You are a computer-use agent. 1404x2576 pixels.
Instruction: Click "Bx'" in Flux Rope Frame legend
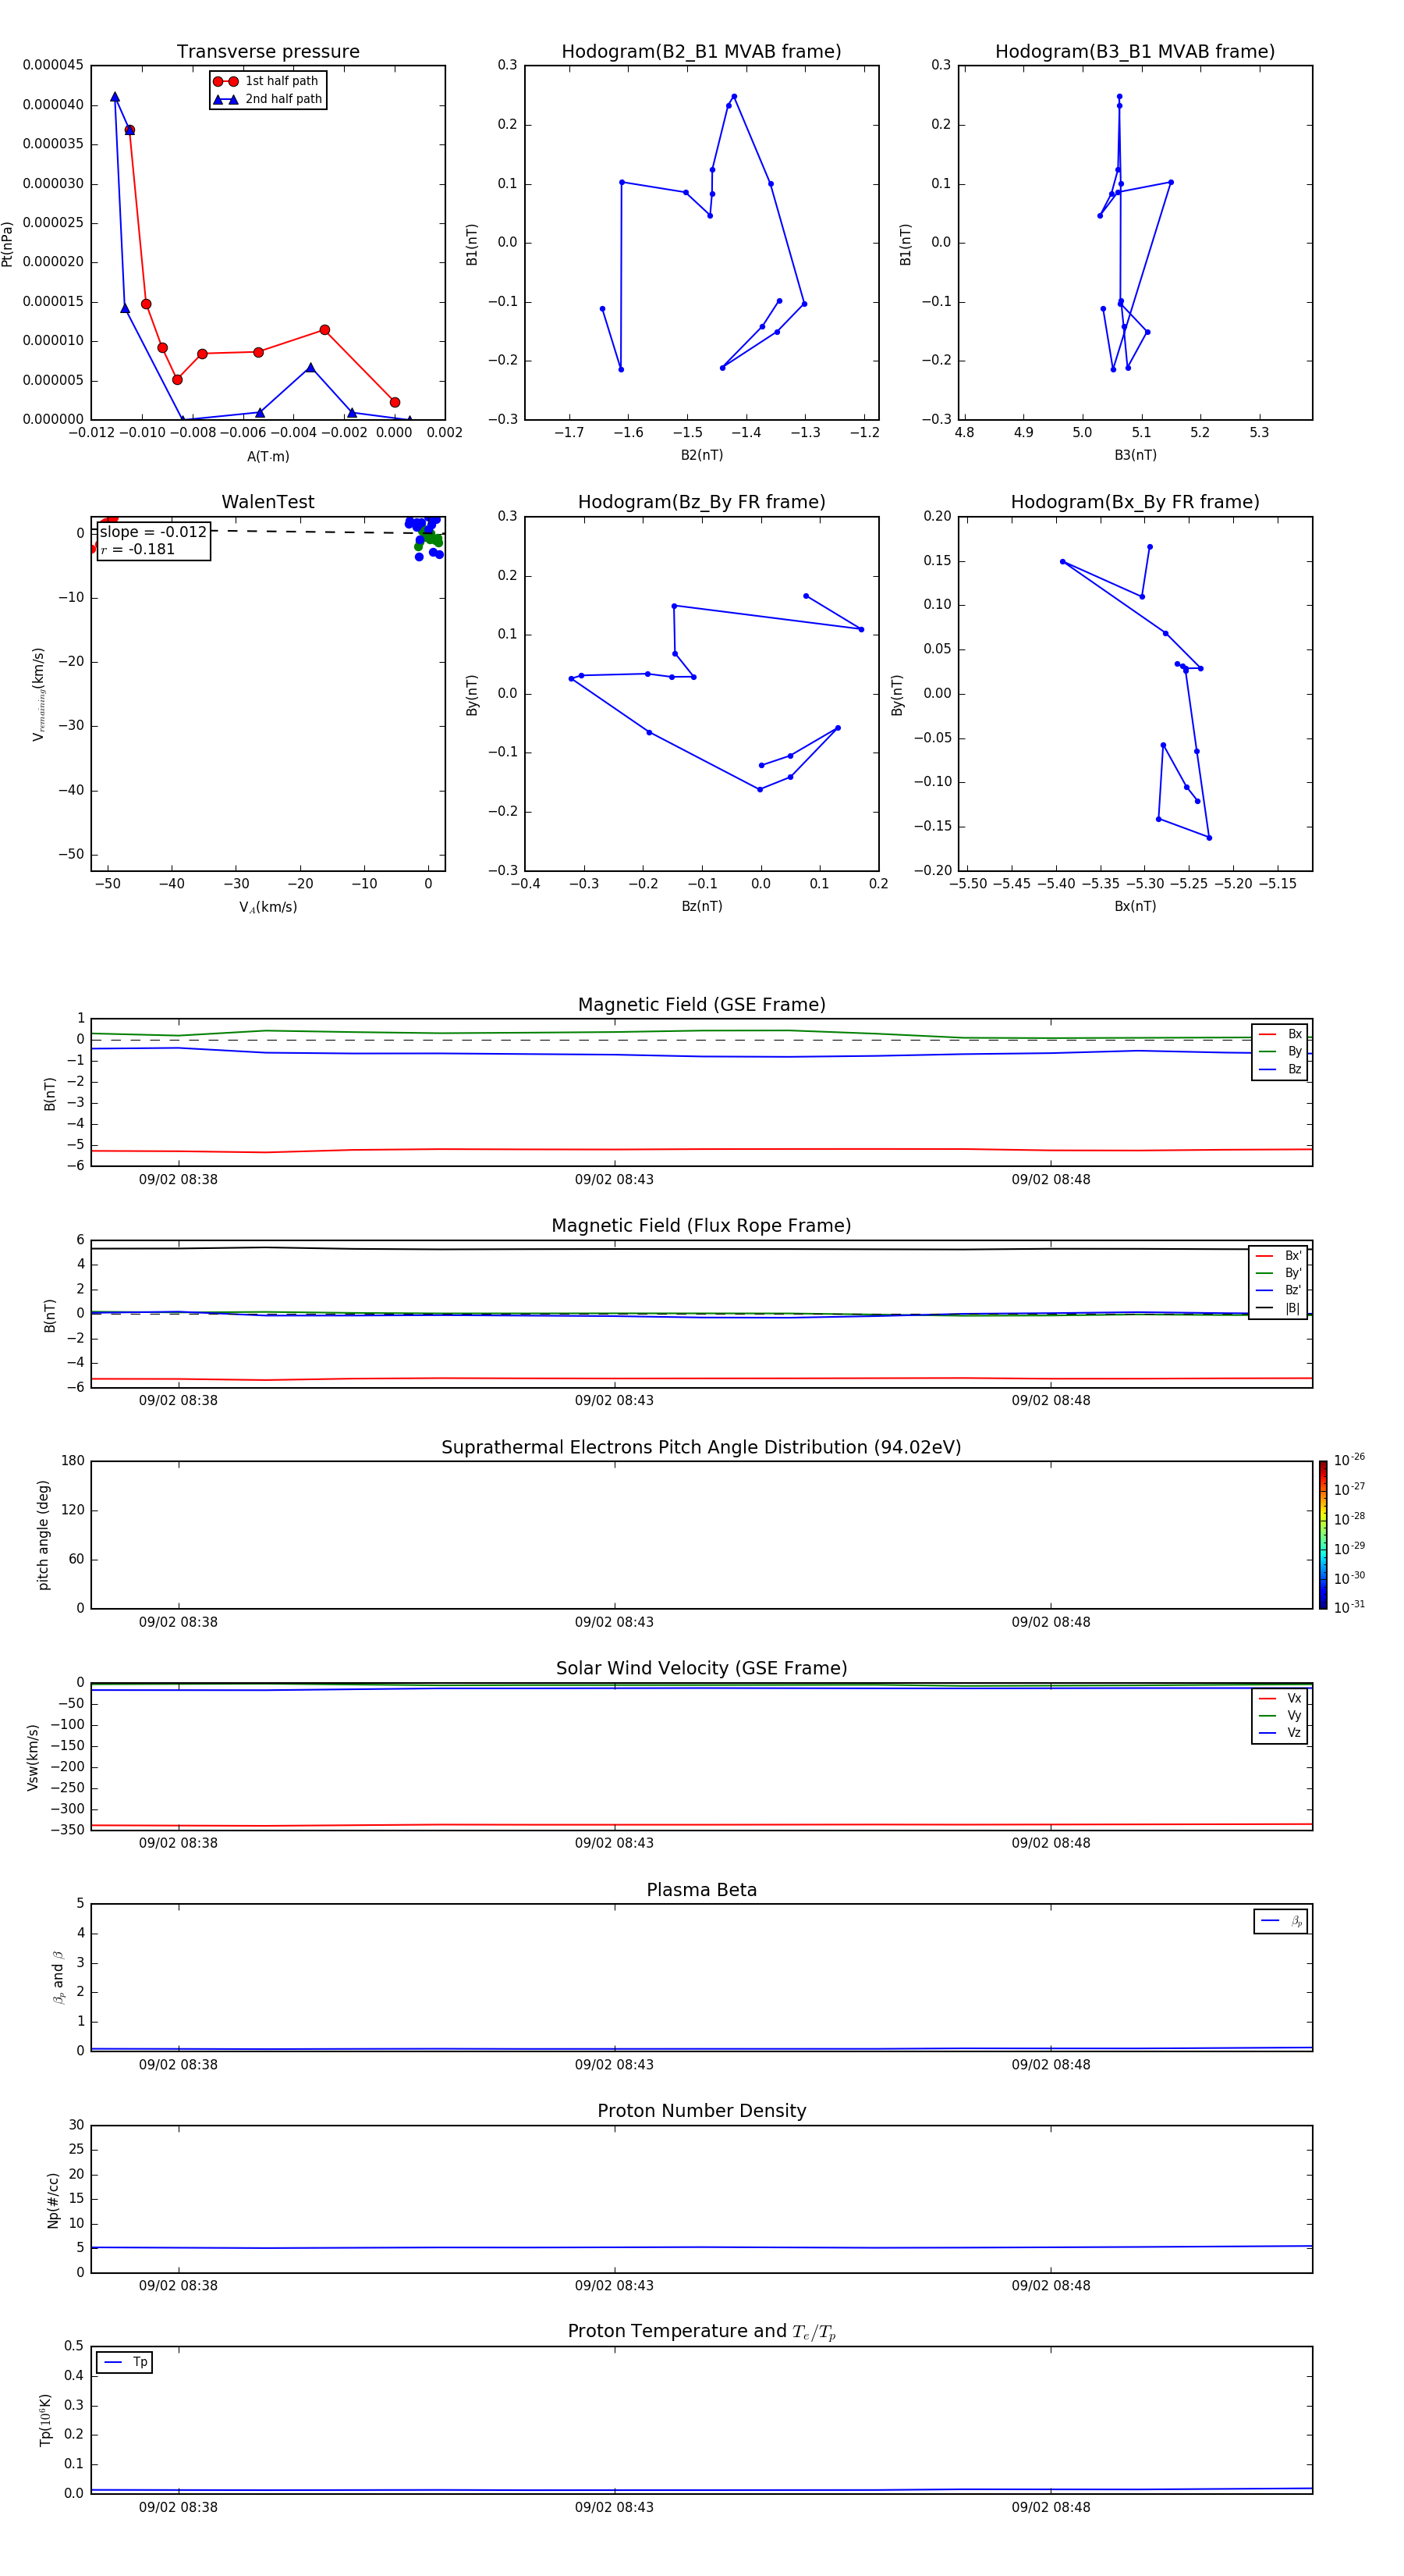point(1293,1256)
